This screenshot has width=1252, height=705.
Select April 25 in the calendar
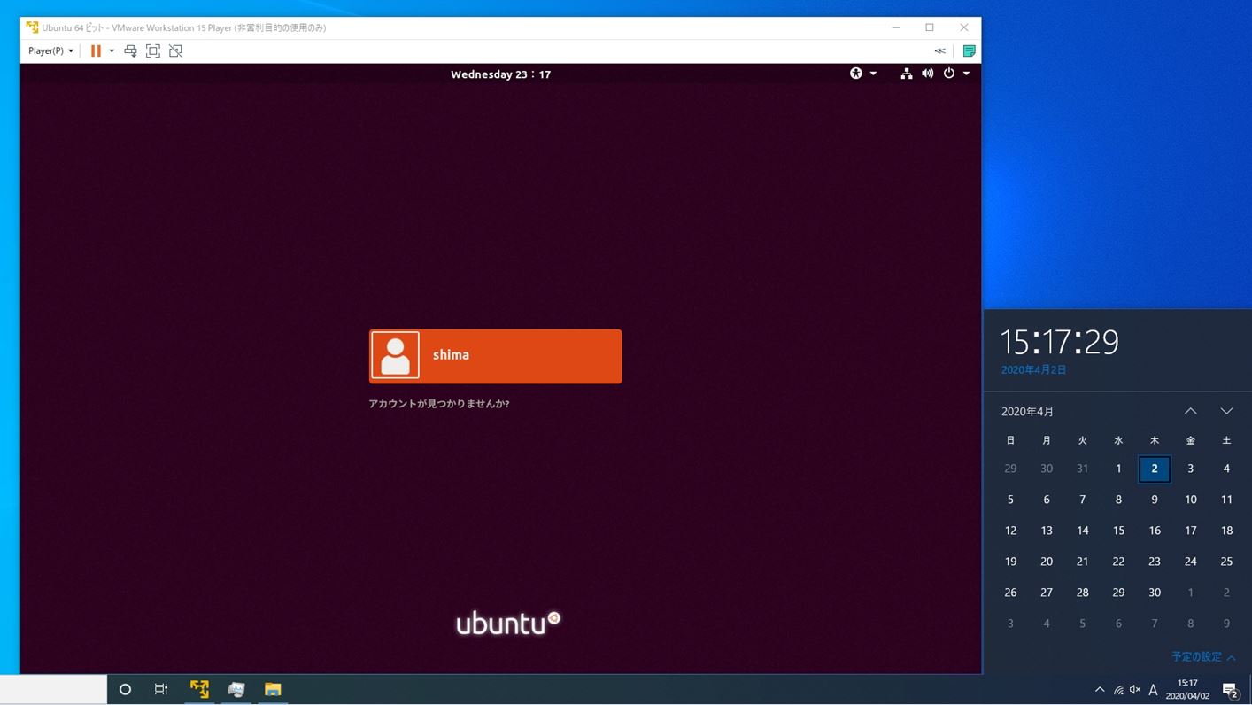1226,562
